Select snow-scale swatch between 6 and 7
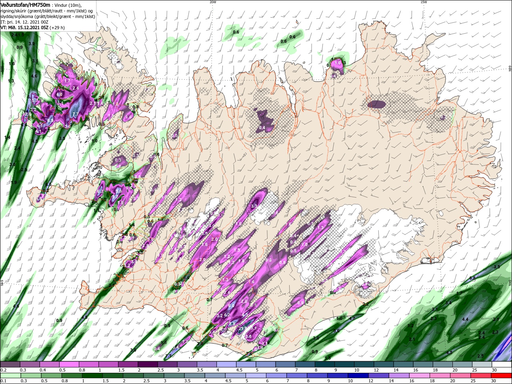This screenshot has height=384, width=512. click(286, 365)
